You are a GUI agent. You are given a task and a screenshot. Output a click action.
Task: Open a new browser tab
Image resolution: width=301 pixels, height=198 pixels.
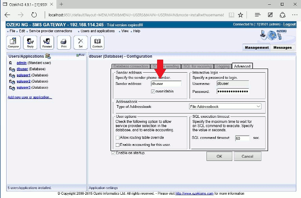click(61, 4)
